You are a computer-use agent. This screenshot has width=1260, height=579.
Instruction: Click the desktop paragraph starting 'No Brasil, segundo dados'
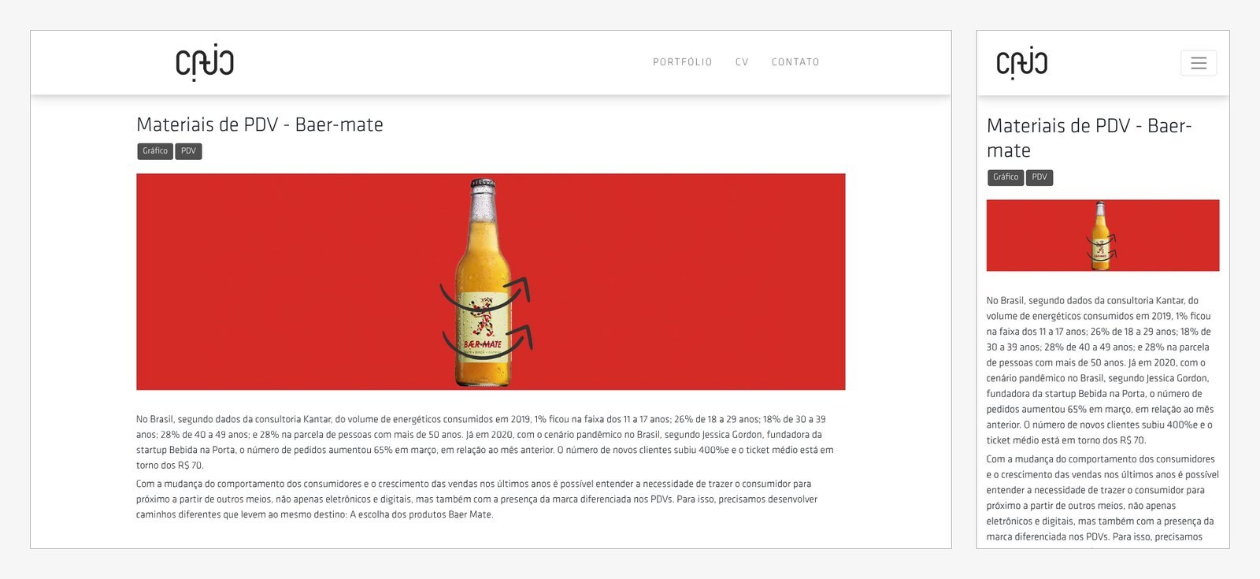tap(484, 442)
